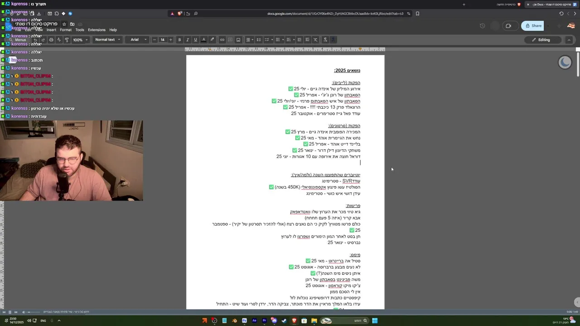This screenshot has width=580, height=326.
Task: Click the Brave shields icon
Action: pyautogui.click(x=179, y=14)
